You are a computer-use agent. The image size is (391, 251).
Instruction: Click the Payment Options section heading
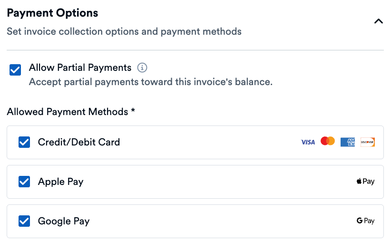pyautogui.click(x=52, y=13)
